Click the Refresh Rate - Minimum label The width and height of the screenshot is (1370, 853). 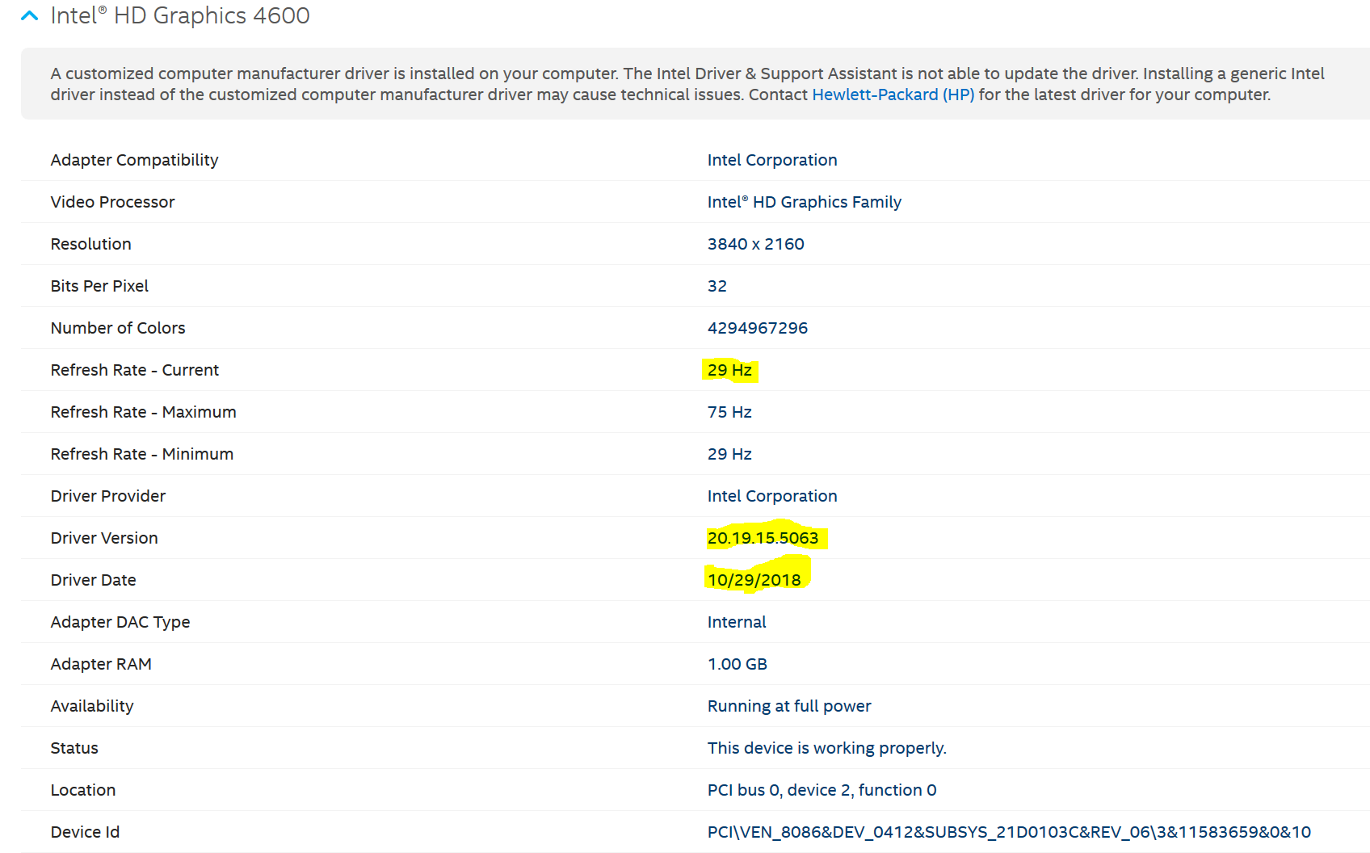142,454
